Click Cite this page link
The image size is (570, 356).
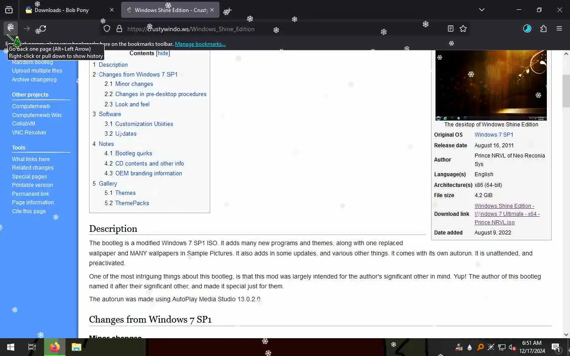[x=29, y=211]
